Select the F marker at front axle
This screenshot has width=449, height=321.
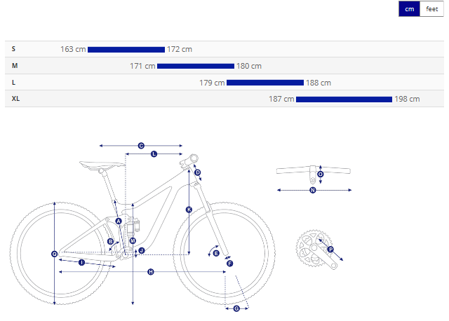tap(229, 263)
